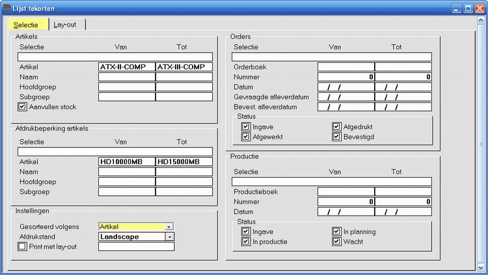Click the vertical scrollbar down arrow

tap(481, 267)
